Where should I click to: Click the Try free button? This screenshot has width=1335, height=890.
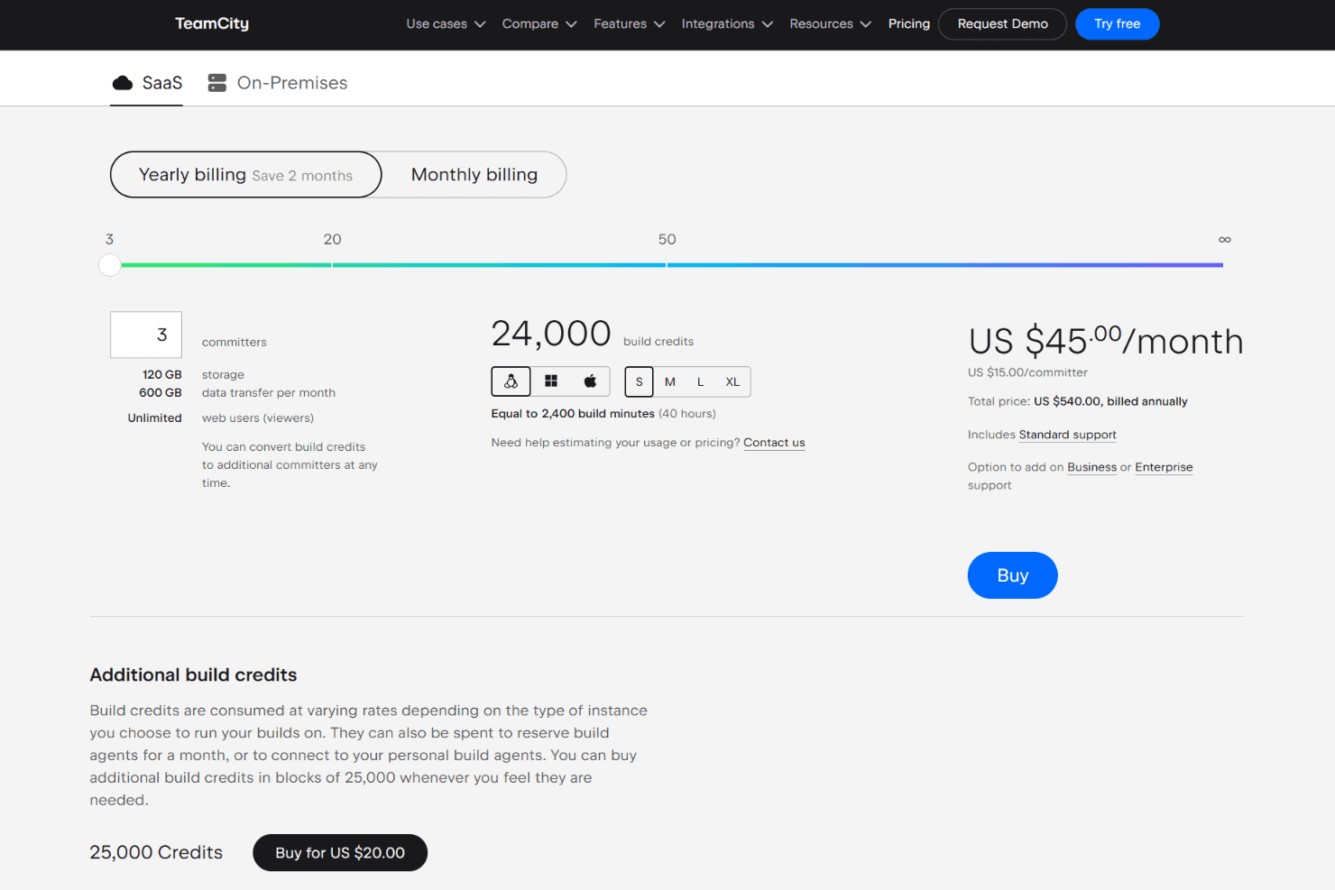coord(1117,24)
